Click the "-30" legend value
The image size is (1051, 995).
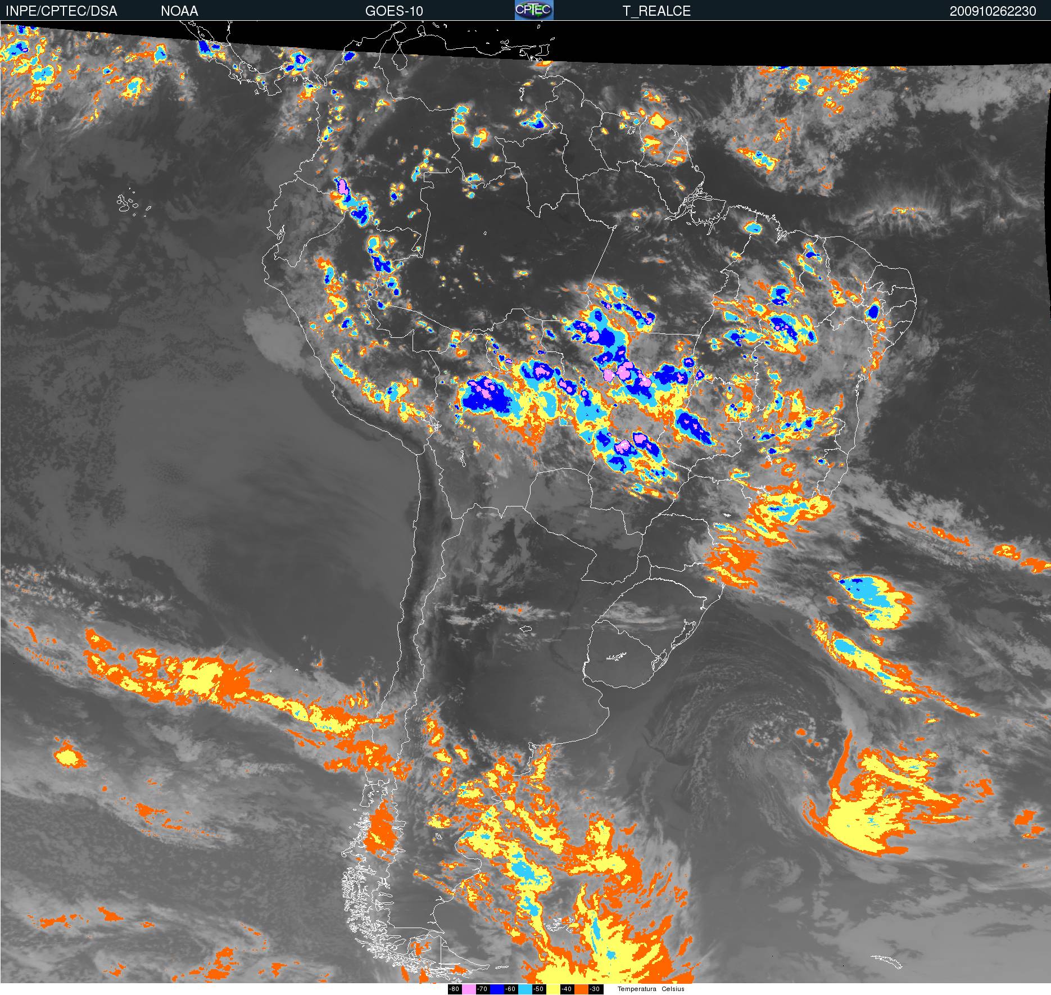coord(595,989)
